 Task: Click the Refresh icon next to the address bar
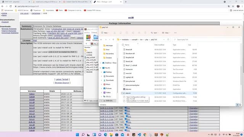click(168, 40)
